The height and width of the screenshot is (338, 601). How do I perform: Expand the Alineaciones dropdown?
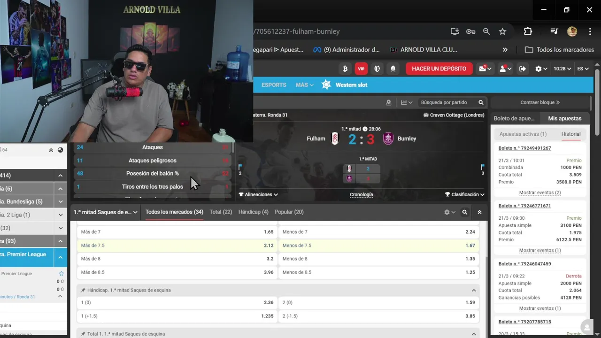pyautogui.click(x=258, y=194)
